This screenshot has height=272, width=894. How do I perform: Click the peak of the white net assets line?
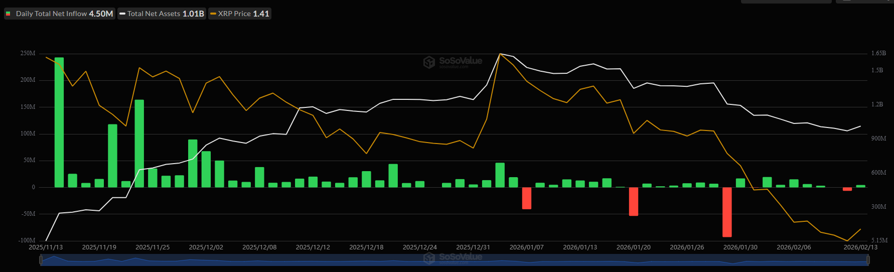tap(500, 54)
